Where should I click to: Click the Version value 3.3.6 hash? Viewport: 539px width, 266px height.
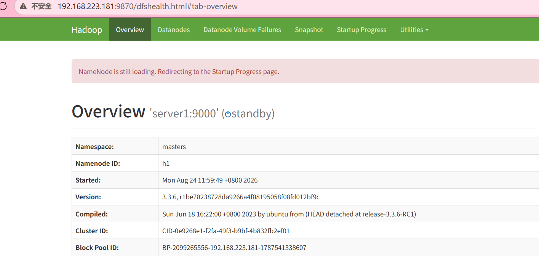tap(241, 197)
